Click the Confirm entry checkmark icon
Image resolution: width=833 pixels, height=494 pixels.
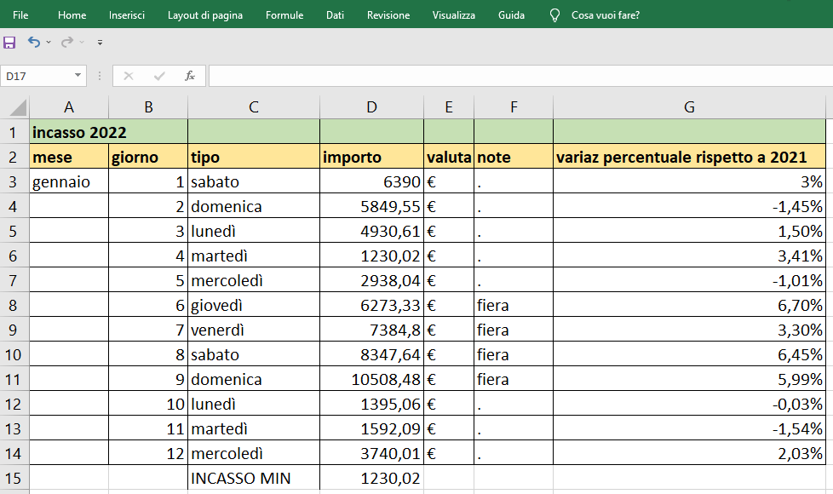tap(158, 76)
